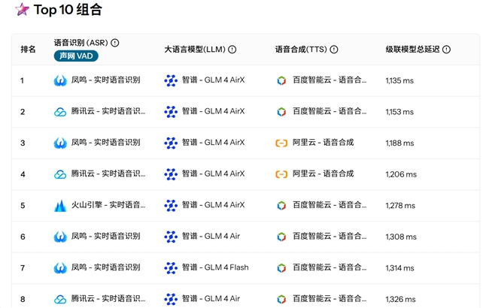Select the 1,314 ms latency value
Viewport: 489px width, 308px height.
(399, 268)
